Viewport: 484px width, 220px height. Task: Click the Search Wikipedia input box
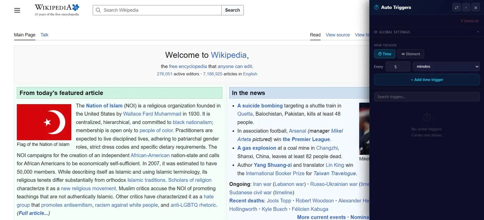[157, 10]
